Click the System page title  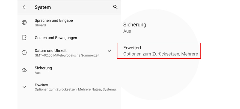pos(43,7)
